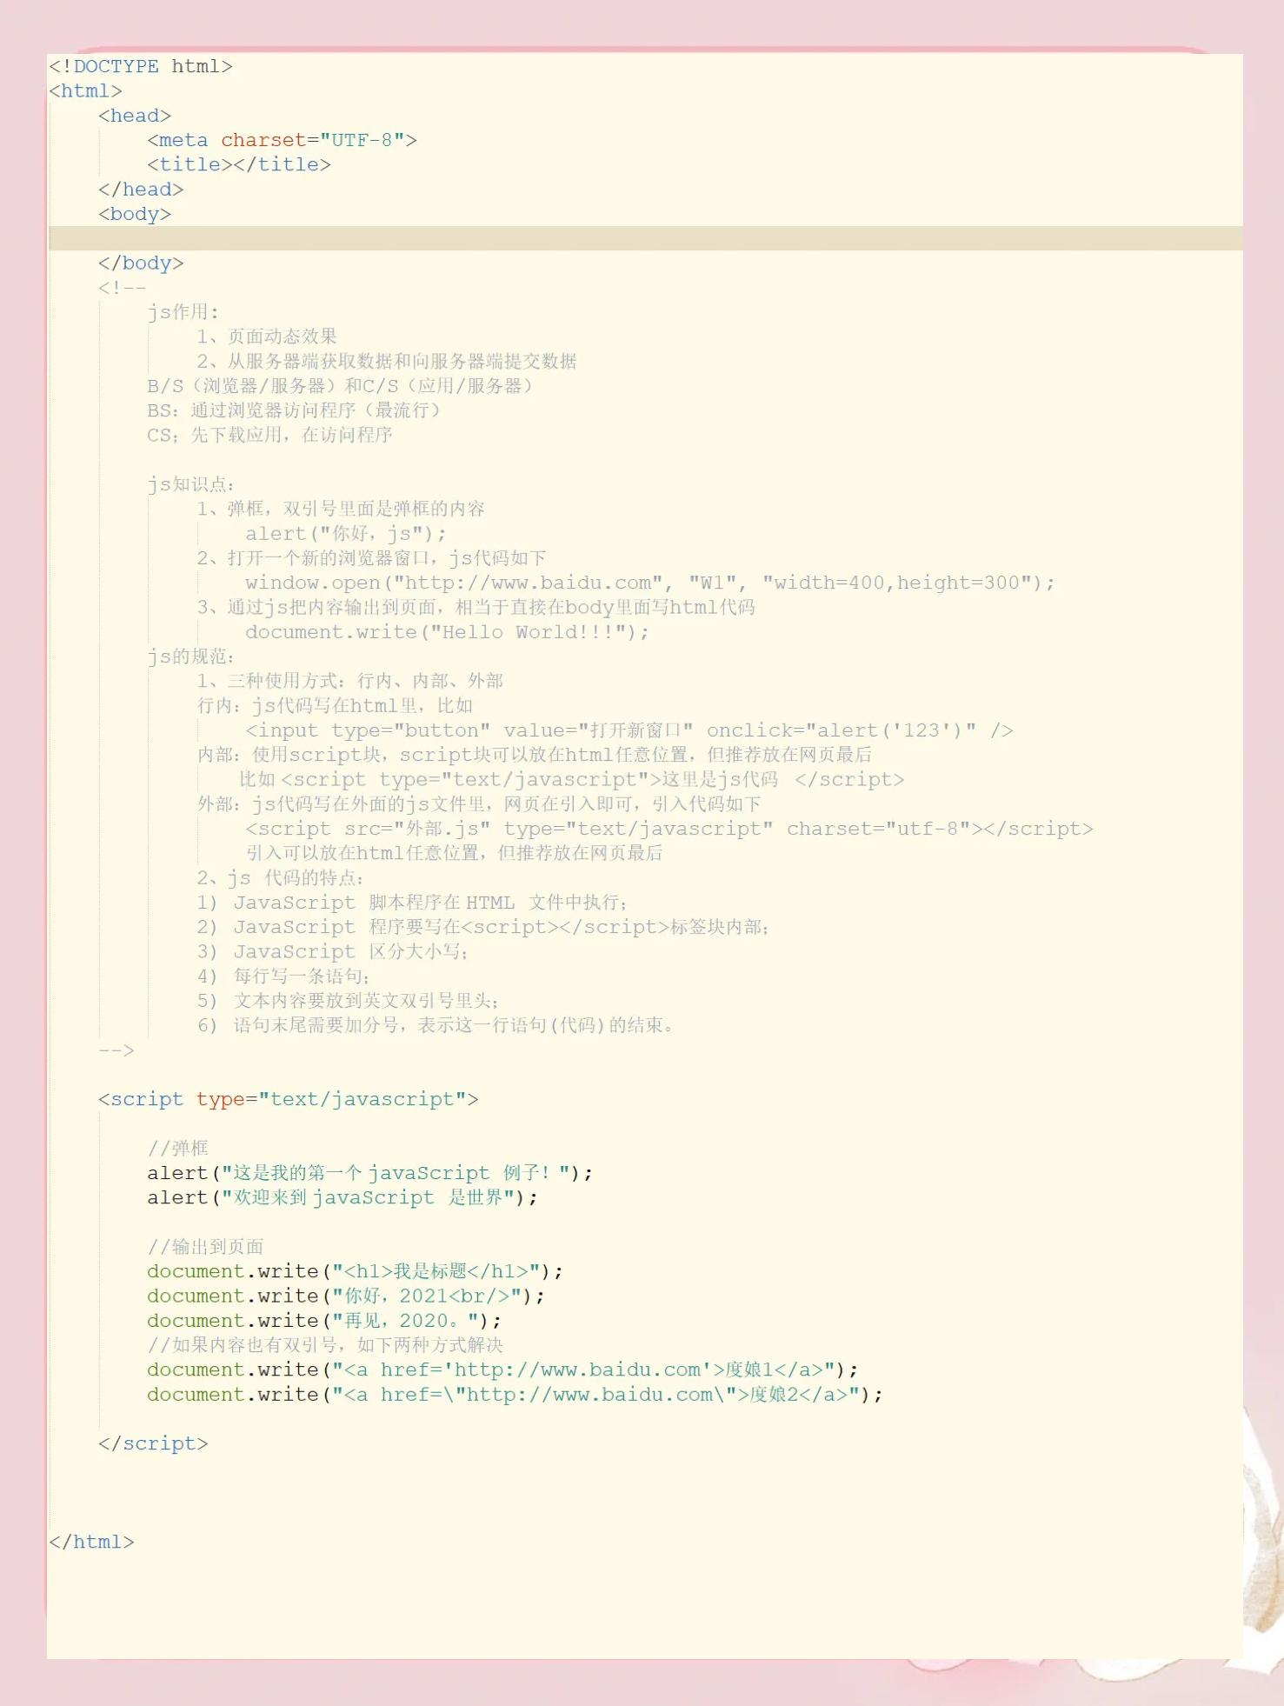
Task: Click the '<script type="text/javascript">' opening tag
Action: [288, 1099]
